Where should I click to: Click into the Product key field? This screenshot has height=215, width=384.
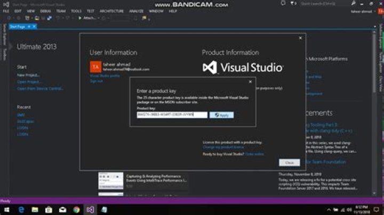tap(172, 115)
